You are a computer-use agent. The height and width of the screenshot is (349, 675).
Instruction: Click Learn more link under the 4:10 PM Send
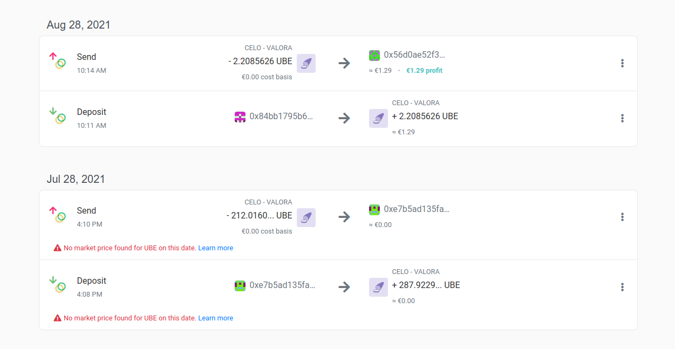click(x=216, y=248)
